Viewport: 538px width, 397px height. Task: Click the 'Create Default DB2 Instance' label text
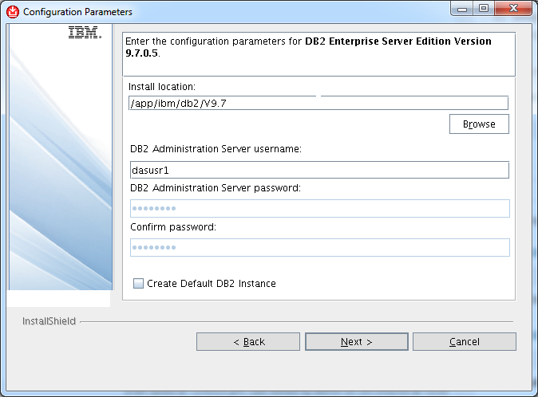coord(212,284)
